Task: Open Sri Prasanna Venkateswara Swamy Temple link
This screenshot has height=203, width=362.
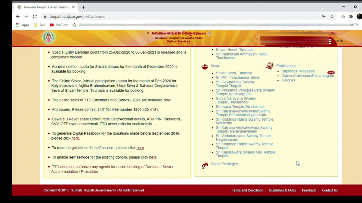Action: click(245, 92)
